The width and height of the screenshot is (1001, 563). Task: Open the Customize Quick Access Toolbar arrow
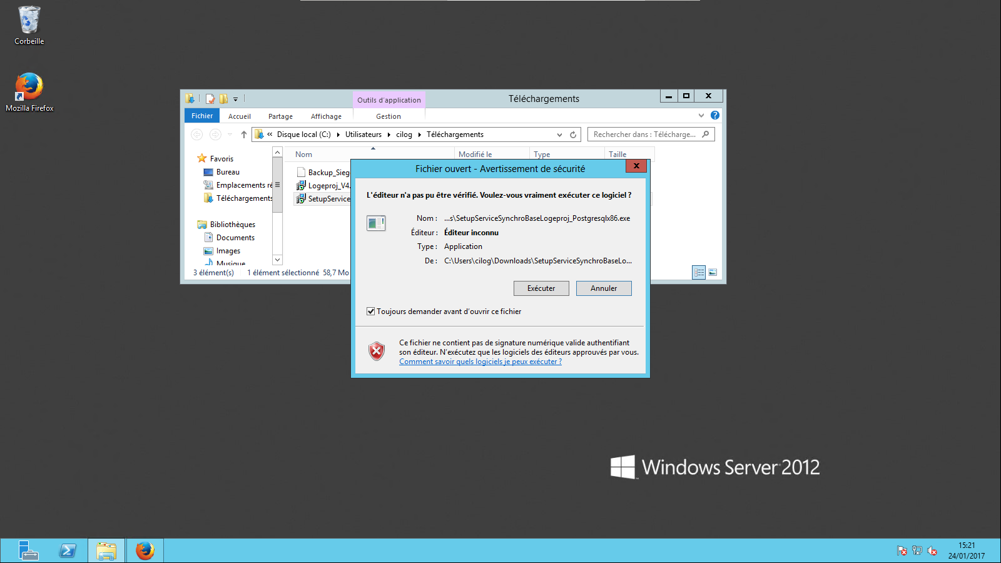[236, 99]
